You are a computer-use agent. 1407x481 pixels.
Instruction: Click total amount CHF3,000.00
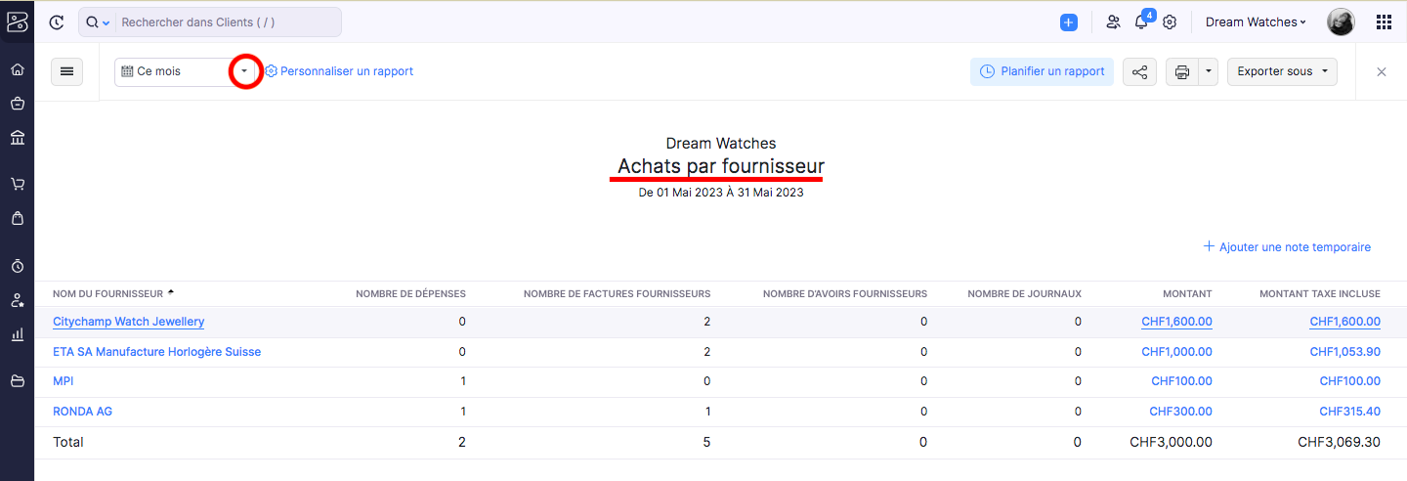[x=1171, y=442]
